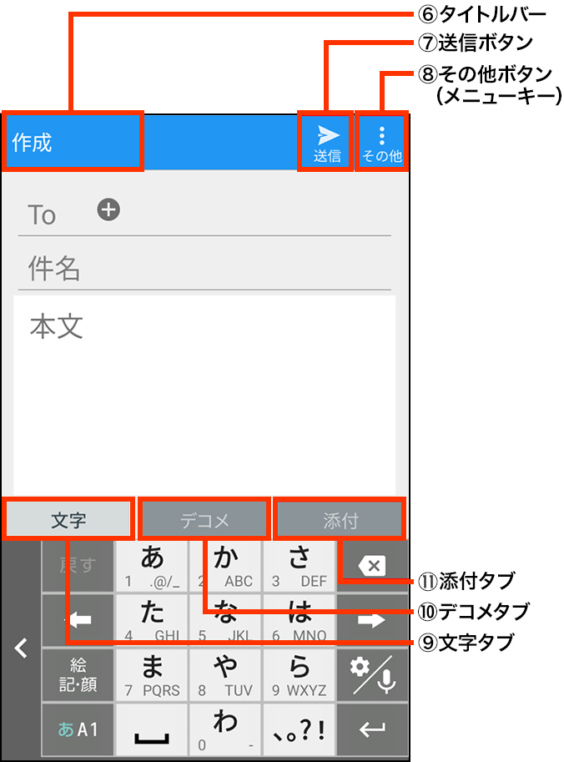This screenshot has width=564, height=762.
Task: Select the 文字 tab
Action: 68,520
